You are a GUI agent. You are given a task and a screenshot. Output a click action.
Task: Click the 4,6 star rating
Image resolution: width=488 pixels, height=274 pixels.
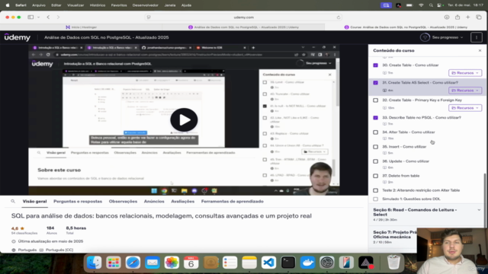pyautogui.click(x=18, y=228)
